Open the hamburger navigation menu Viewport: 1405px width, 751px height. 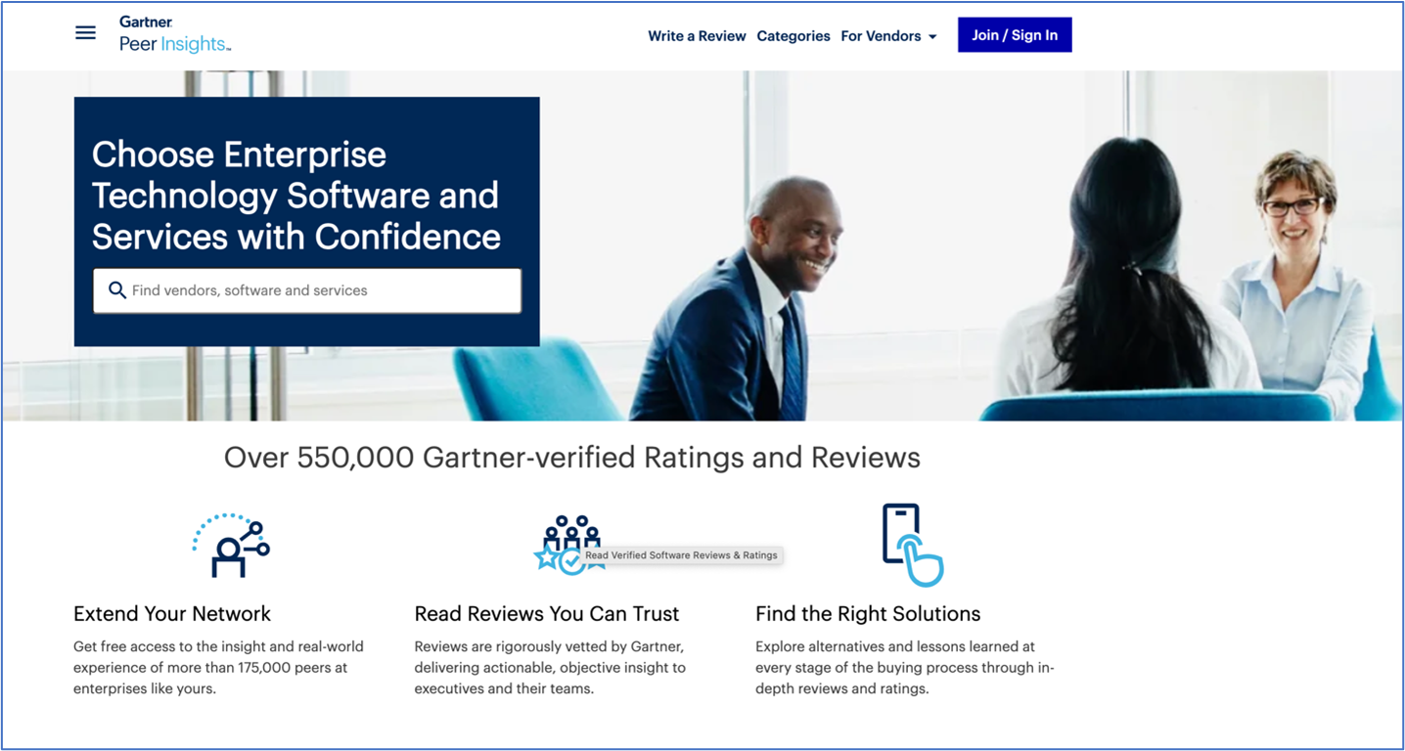pos(85,32)
